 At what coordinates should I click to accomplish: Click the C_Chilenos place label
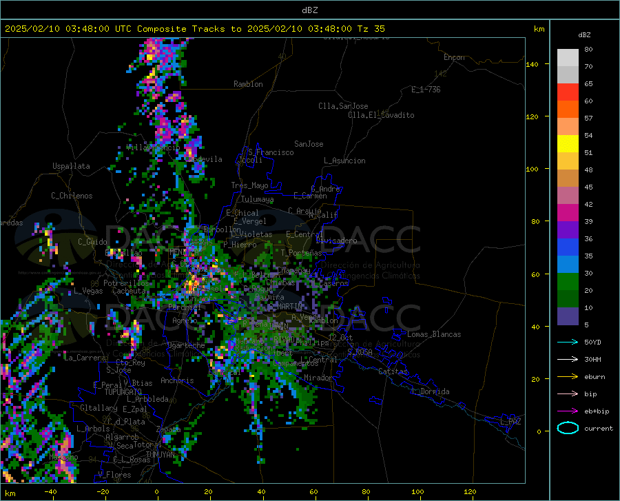pyautogui.click(x=72, y=196)
